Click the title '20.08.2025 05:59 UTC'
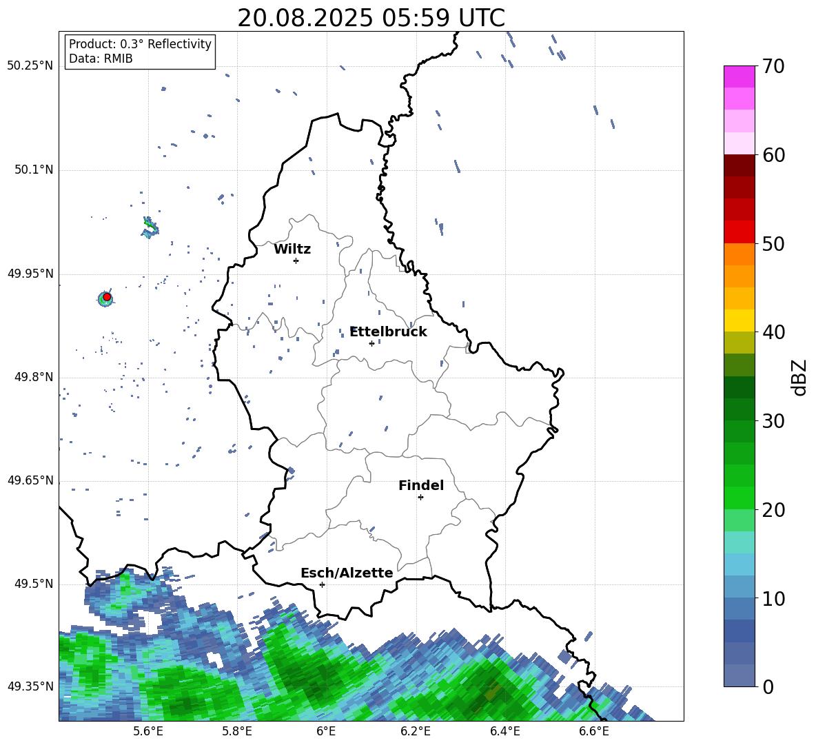 coord(371,18)
